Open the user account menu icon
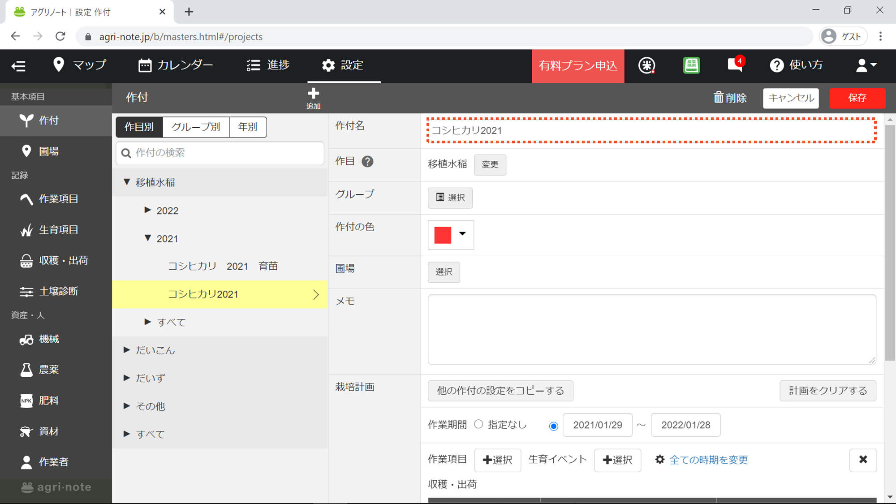 coord(866,65)
